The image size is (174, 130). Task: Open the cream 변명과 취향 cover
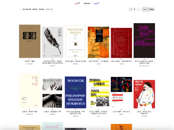[x=30, y=91]
